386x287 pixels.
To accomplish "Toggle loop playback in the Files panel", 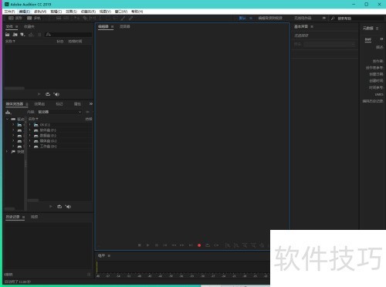I will (x=48, y=94).
